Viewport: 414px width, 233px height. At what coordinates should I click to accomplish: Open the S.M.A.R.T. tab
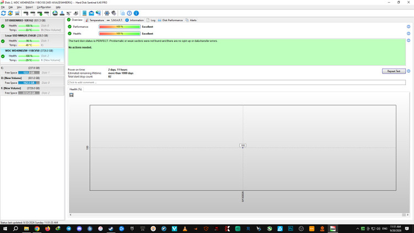(x=115, y=20)
